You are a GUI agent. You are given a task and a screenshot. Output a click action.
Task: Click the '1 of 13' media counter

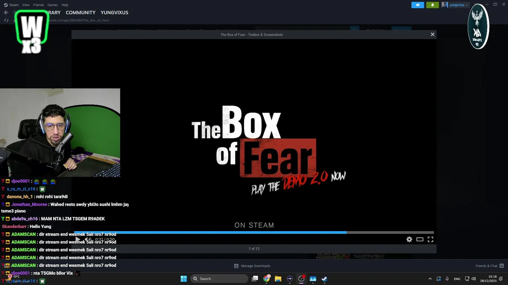[x=254, y=249]
